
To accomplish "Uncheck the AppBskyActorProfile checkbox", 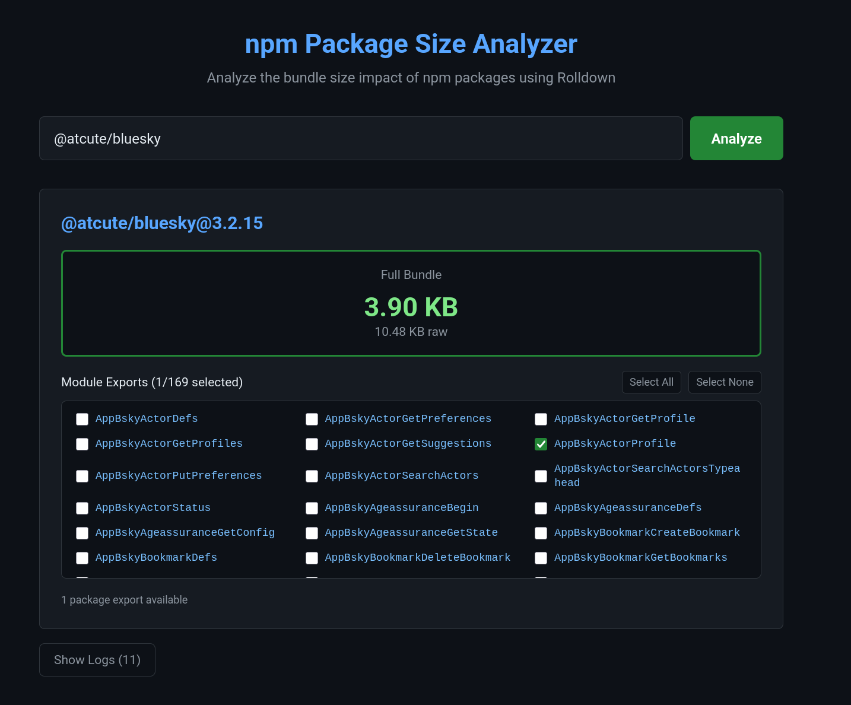I will coord(541,444).
